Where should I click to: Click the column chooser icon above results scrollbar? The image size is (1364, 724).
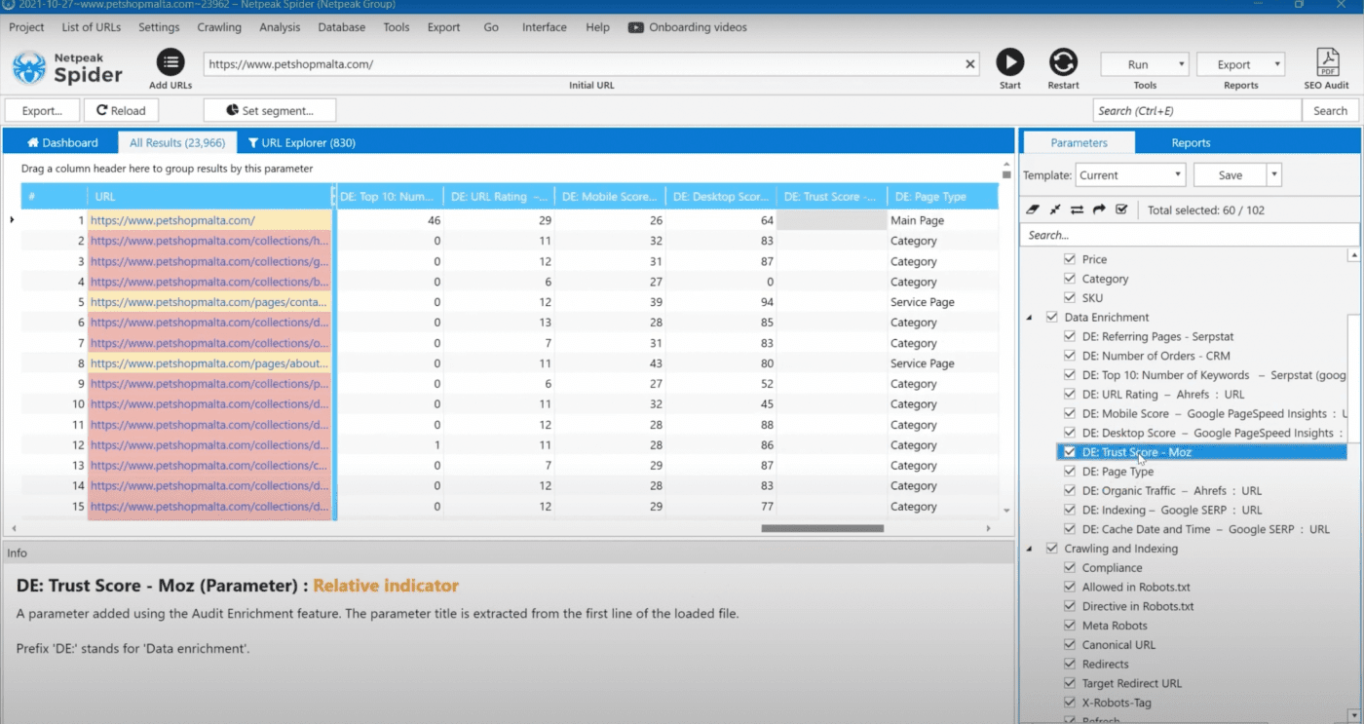click(x=1006, y=174)
